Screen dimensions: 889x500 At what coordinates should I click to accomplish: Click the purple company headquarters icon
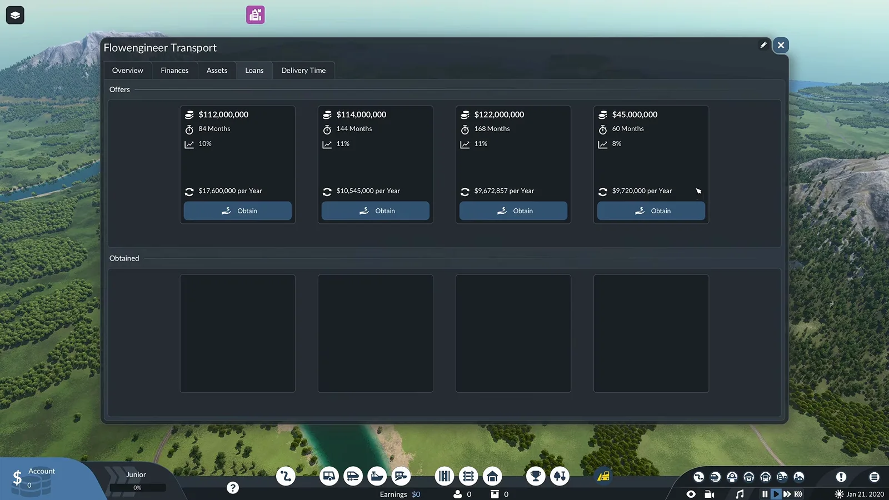tap(256, 15)
